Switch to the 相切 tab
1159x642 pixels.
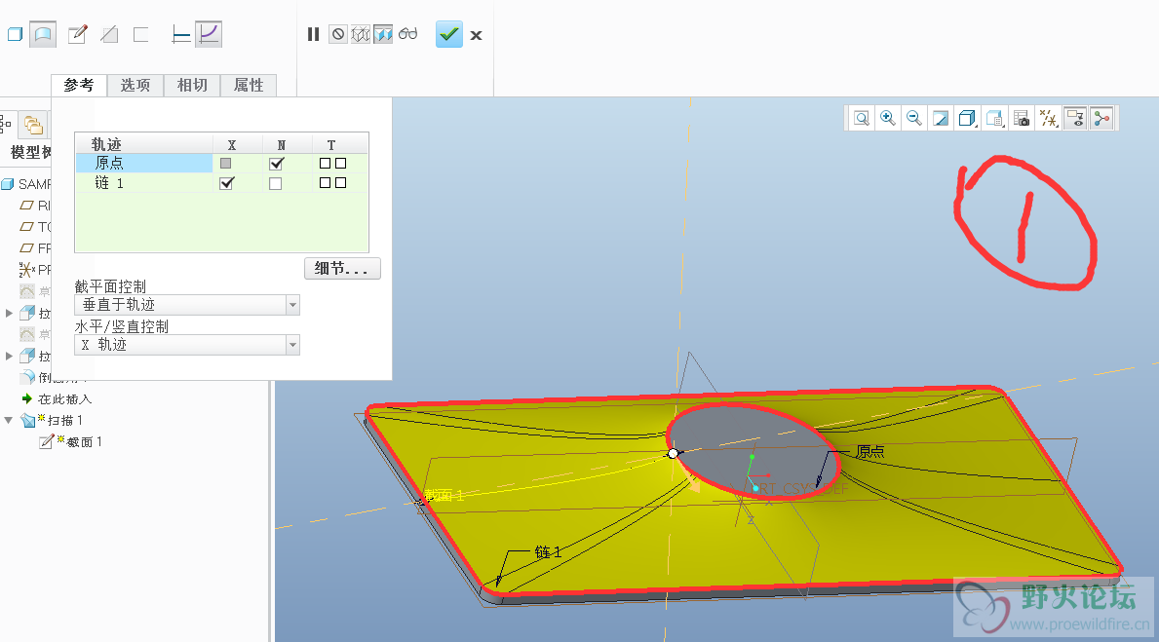[192, 85]
